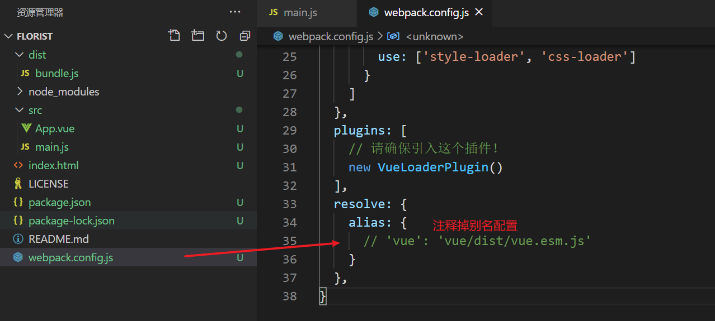Click the New File icon in explorer header
Image resolution: width=715 pixels, height=321 pixels.
point(175,36)
